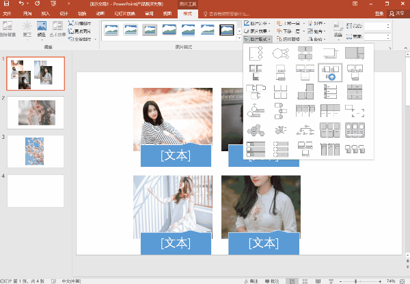Select the bubble picture layout in top row
This screenshot has height=284, width=410.
pyautogui.click(x=281, y=53)
